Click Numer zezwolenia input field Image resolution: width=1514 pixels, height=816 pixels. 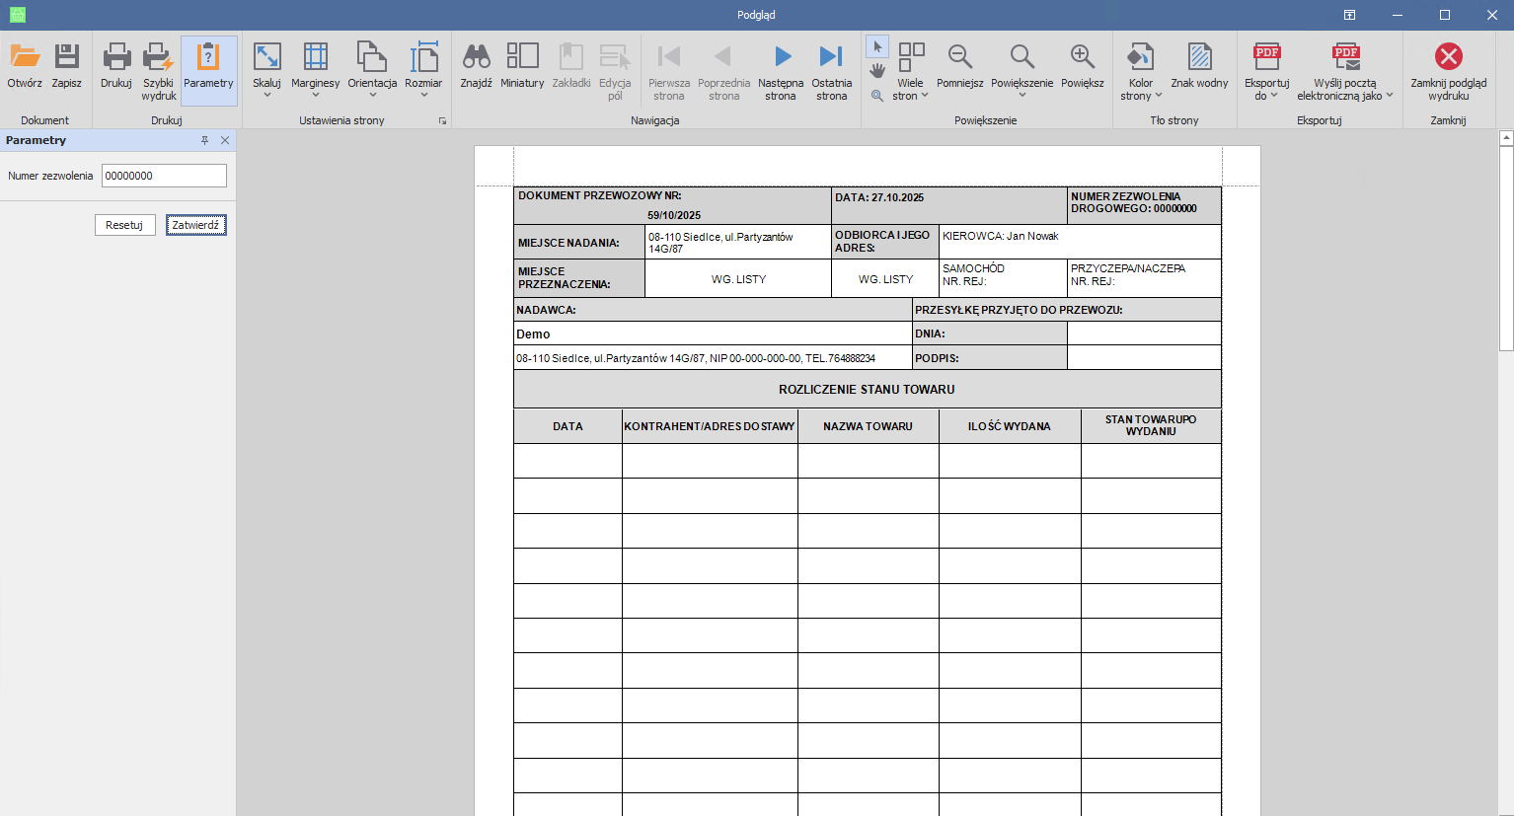(164, 176)
